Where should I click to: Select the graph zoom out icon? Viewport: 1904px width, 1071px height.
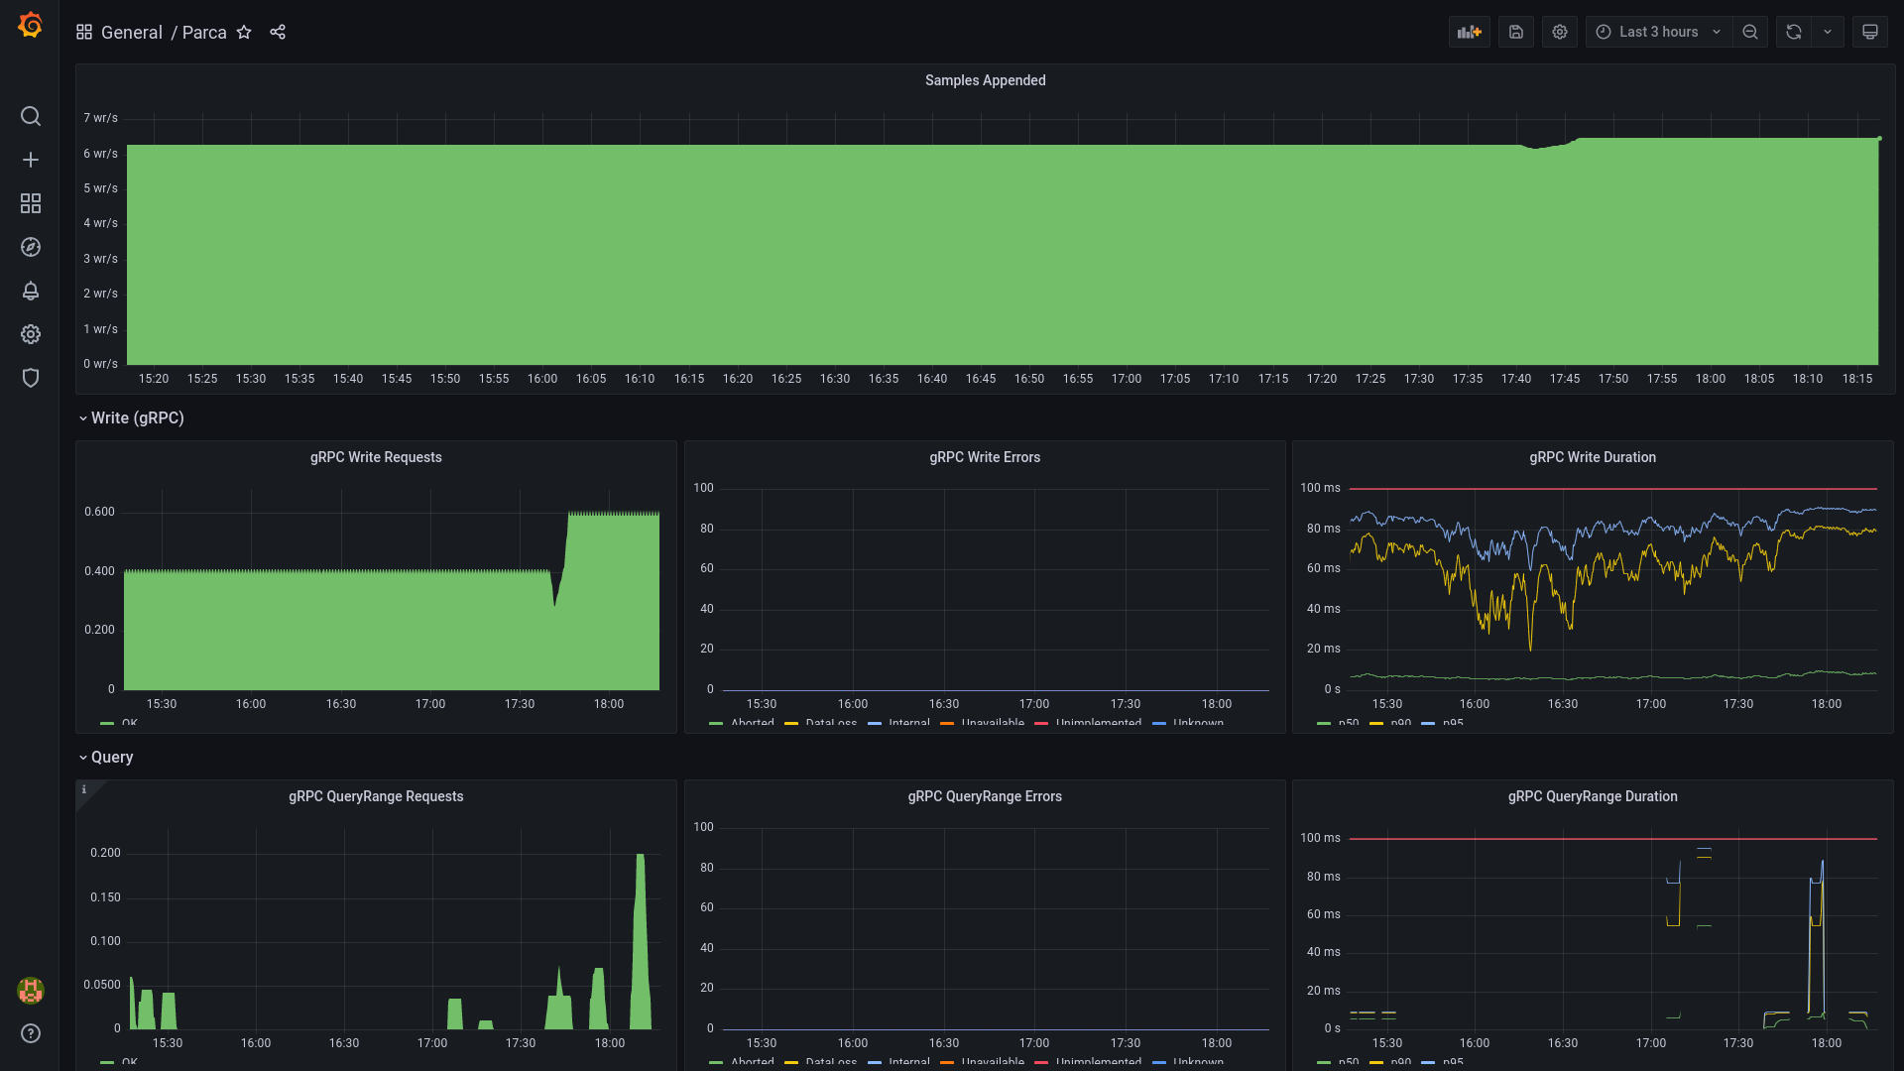point(1749,32)
